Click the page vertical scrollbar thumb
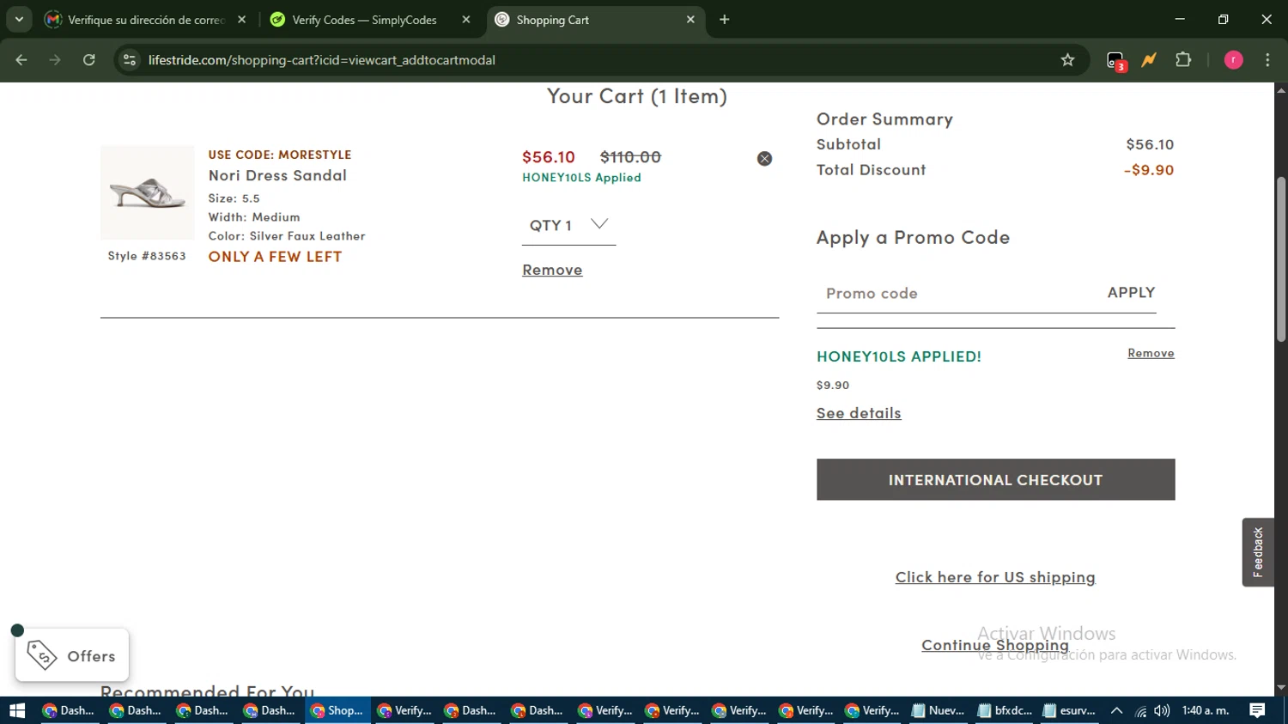The image size is (1288, 724). [x=1281, y=259]
